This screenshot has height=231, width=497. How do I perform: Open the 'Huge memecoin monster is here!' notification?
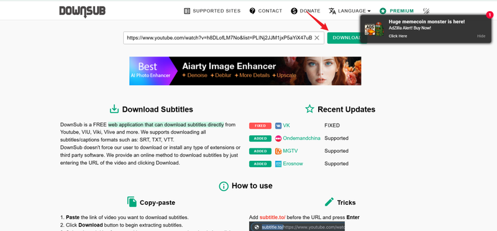point(427,22)
